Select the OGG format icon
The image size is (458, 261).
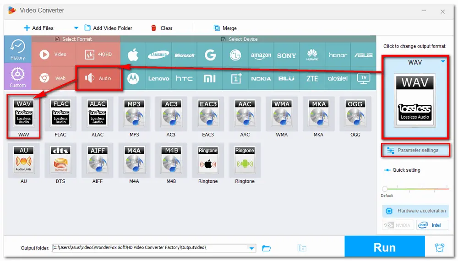click(355, 114)
